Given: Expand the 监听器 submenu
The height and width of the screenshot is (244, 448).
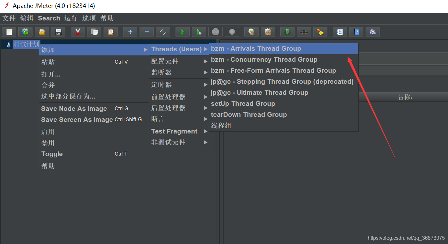Looking at the screenshot, I should pyautogui.click(x=179, y=72).
